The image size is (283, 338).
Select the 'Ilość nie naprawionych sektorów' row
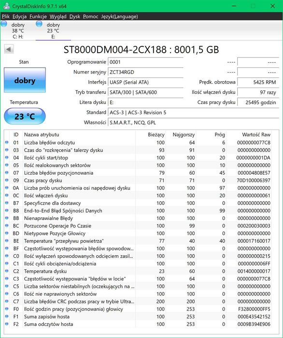pyautogui.click(x=138, y=294)
